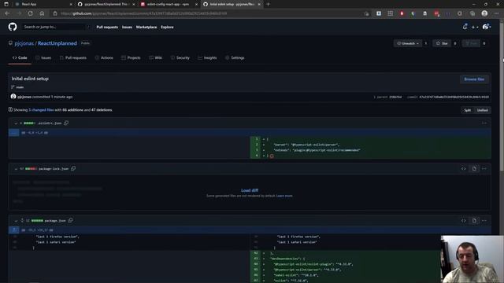Reload the browser page

point(30,13)
